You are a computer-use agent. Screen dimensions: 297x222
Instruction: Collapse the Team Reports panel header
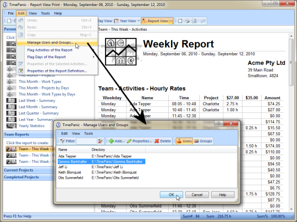pos(29,134)
